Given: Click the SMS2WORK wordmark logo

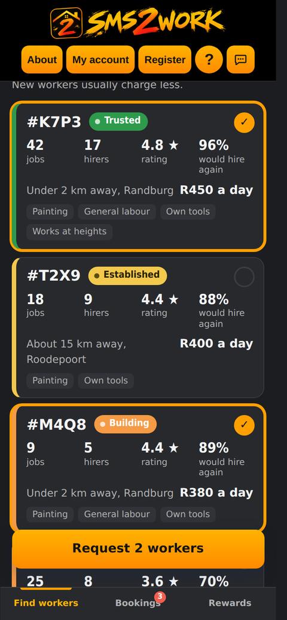Looking at the screenshot, I should (x=155, y=22).
